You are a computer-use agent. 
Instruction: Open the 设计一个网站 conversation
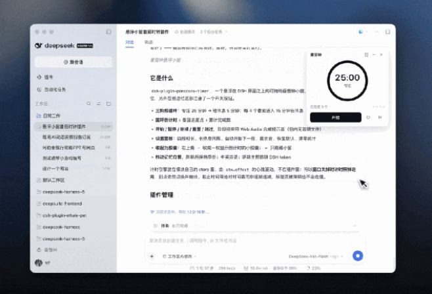(x=74, y=169)
